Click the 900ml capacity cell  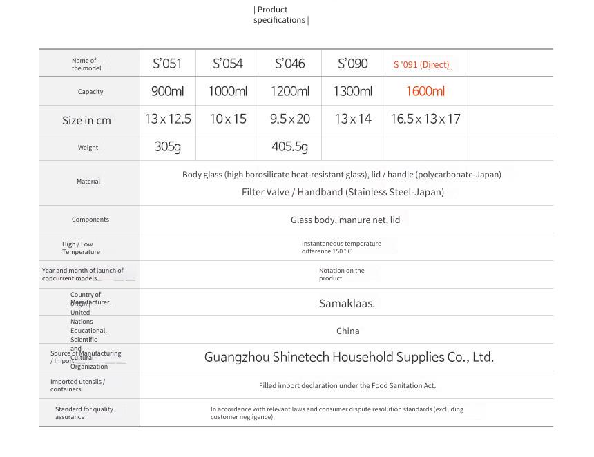point(167,91)
